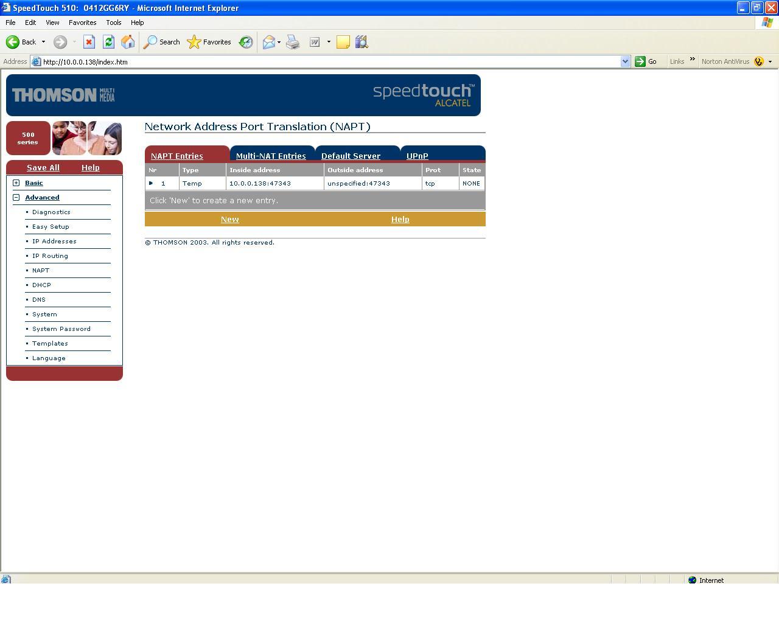
Task: Open Templates in the sidebar
Action: (50, 343)
